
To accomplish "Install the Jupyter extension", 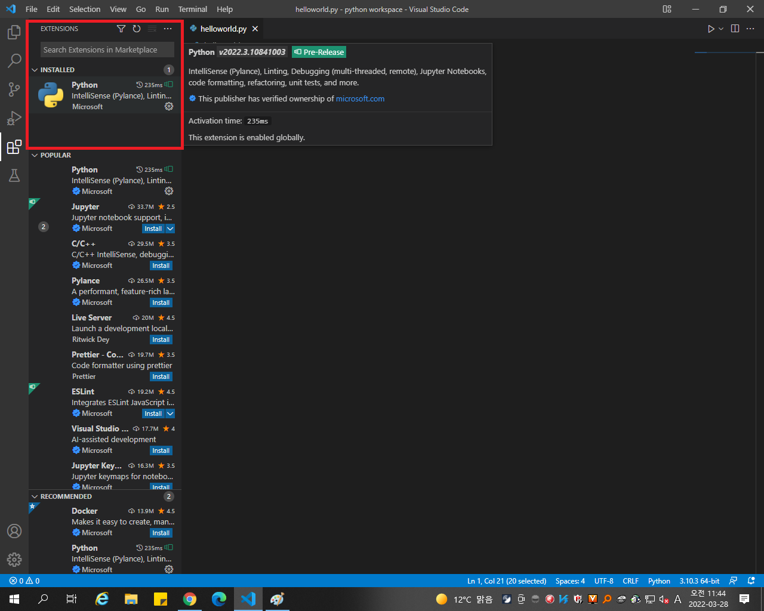I will 153,229.
